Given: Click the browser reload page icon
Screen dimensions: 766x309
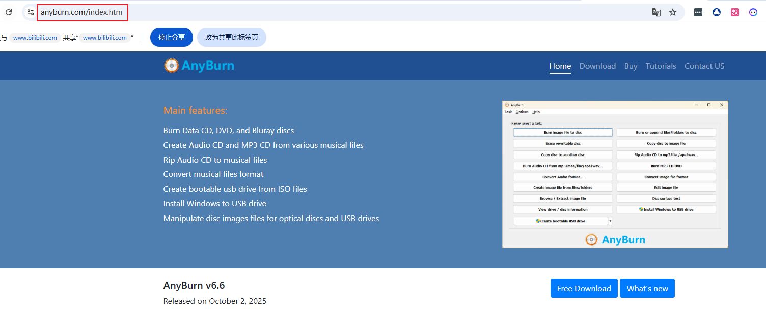Looking at the screenshot, I should (x=9, y=12).
